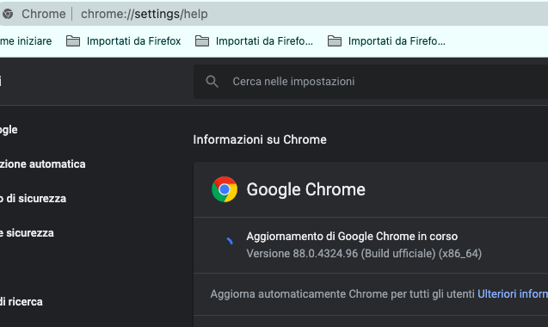The image size is (548, 327).
Task: Click the 'Informazioni su Chrome' heading
Action: pos(260,139)
